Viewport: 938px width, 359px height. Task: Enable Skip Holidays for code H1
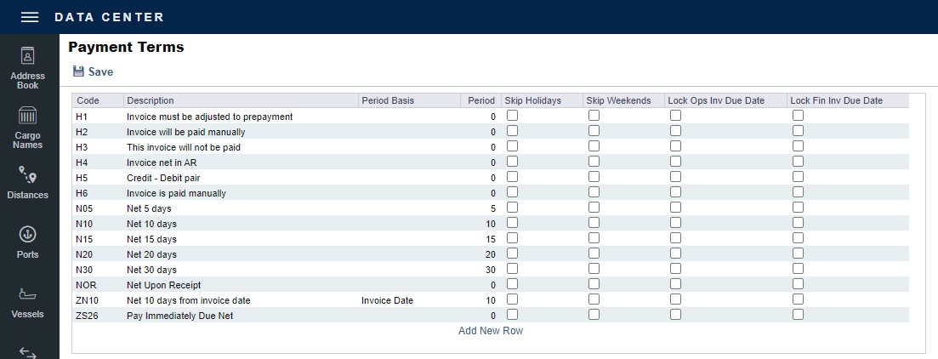coord(513,116)
